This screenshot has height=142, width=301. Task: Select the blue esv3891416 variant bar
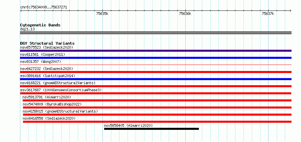tap(156, 79)
